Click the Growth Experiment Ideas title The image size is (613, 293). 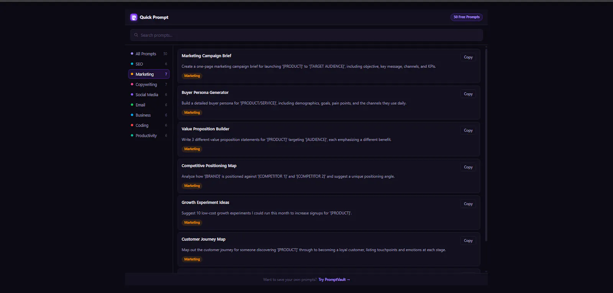(x=205, y=202)
